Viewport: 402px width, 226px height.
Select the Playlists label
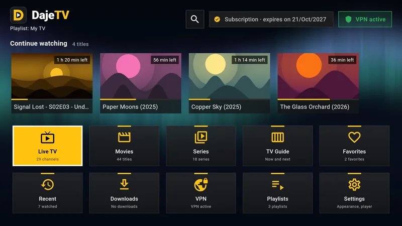278,199
